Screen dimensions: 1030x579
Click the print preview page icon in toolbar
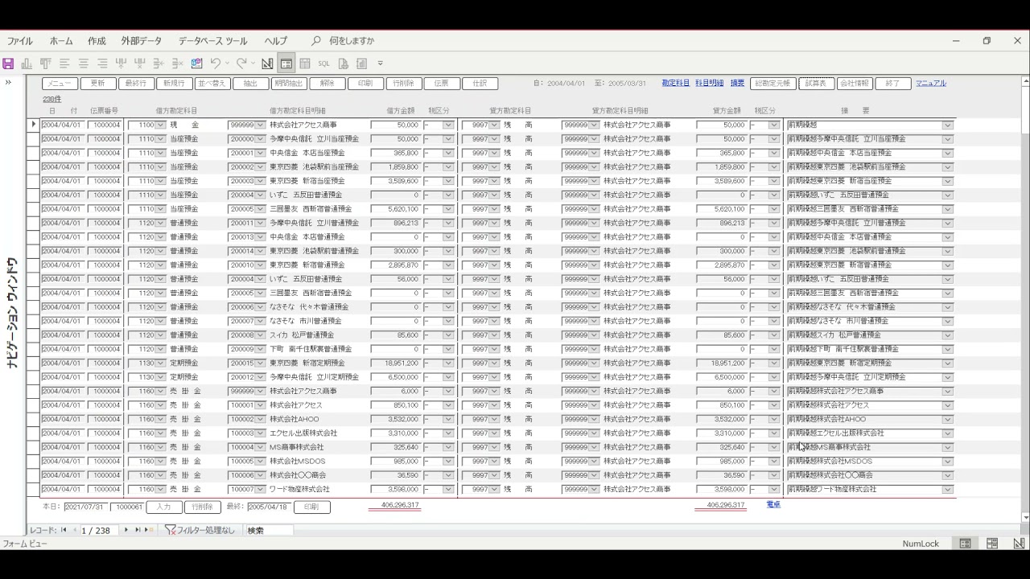343,64
